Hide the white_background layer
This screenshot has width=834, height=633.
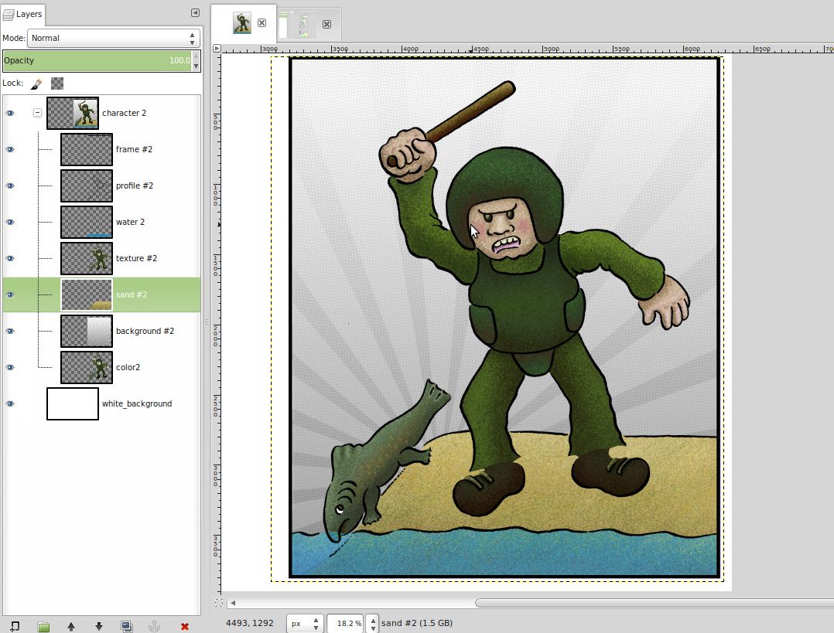coord(10,403)
